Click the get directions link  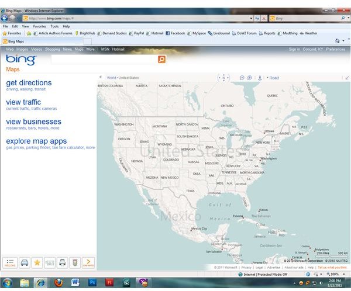coord(29,83)
